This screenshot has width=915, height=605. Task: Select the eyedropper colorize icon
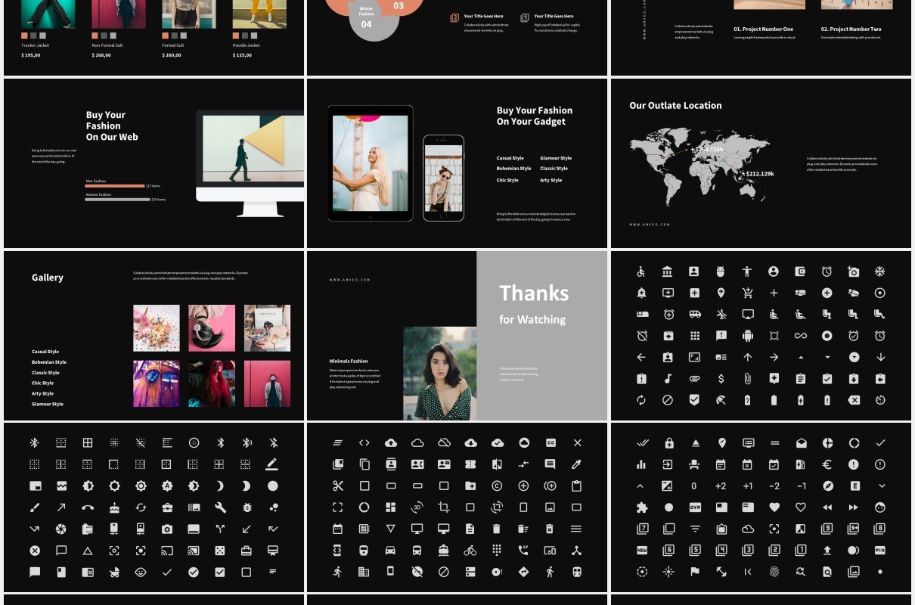[576, 464]
